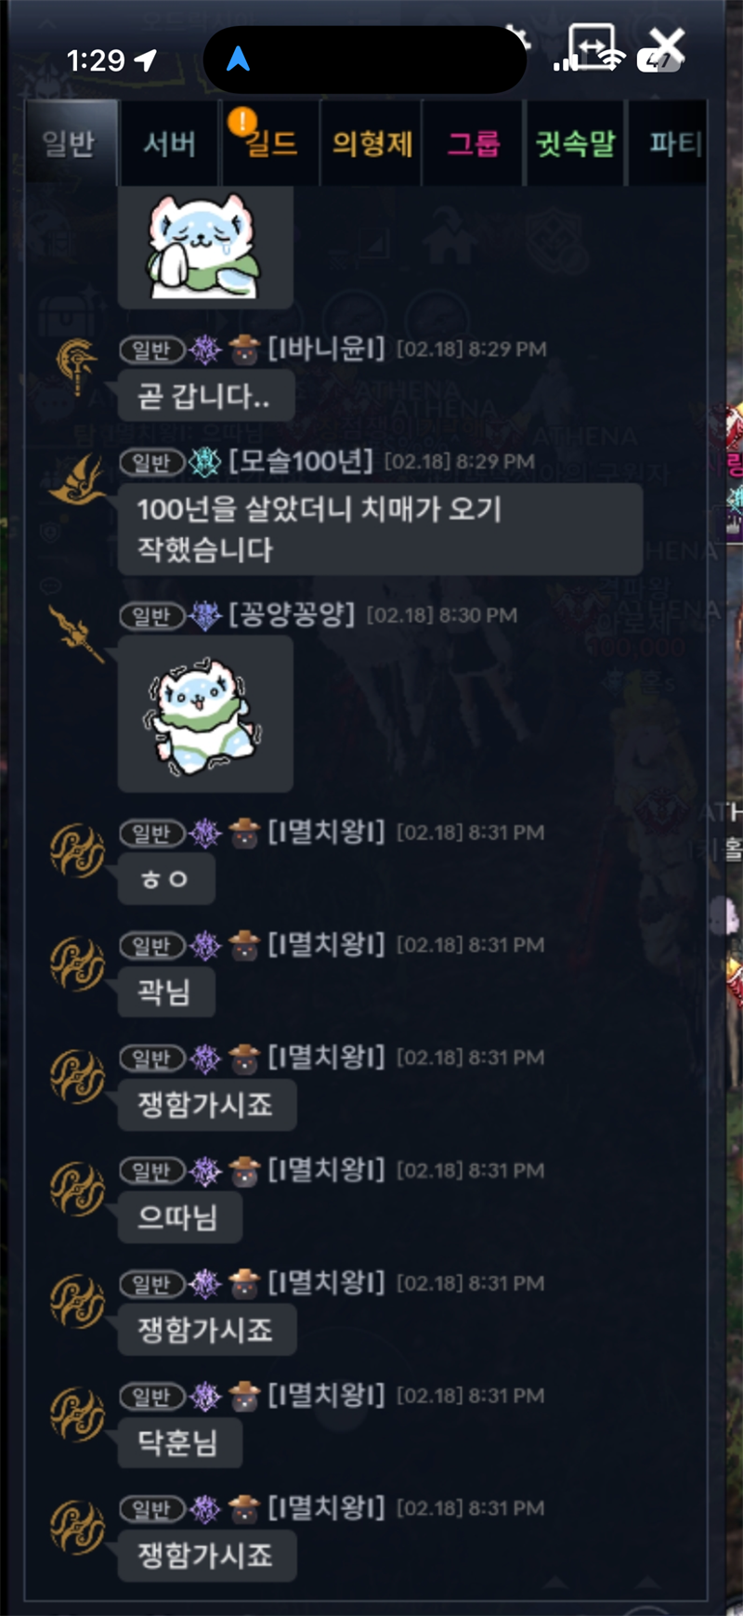Tap the navigation arrow in the Dynamic Island
Viewport: 743px width, 1616px height.
click(239, 59)
